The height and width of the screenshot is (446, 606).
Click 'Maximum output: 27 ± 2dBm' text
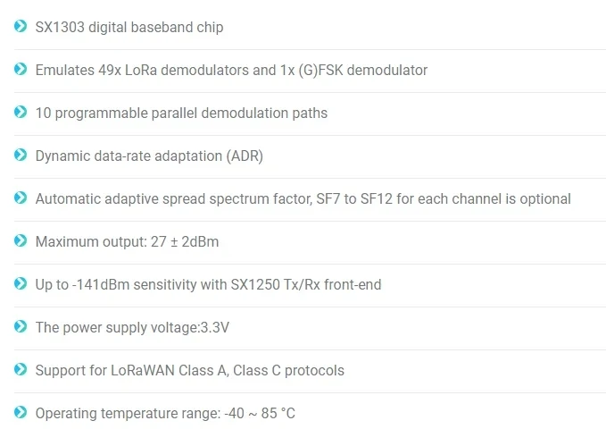pyautogui.click(x=127, y=242)
